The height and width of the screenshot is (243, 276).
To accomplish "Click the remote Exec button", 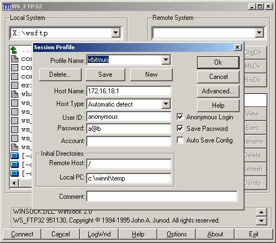I will (x=256, y=128).
